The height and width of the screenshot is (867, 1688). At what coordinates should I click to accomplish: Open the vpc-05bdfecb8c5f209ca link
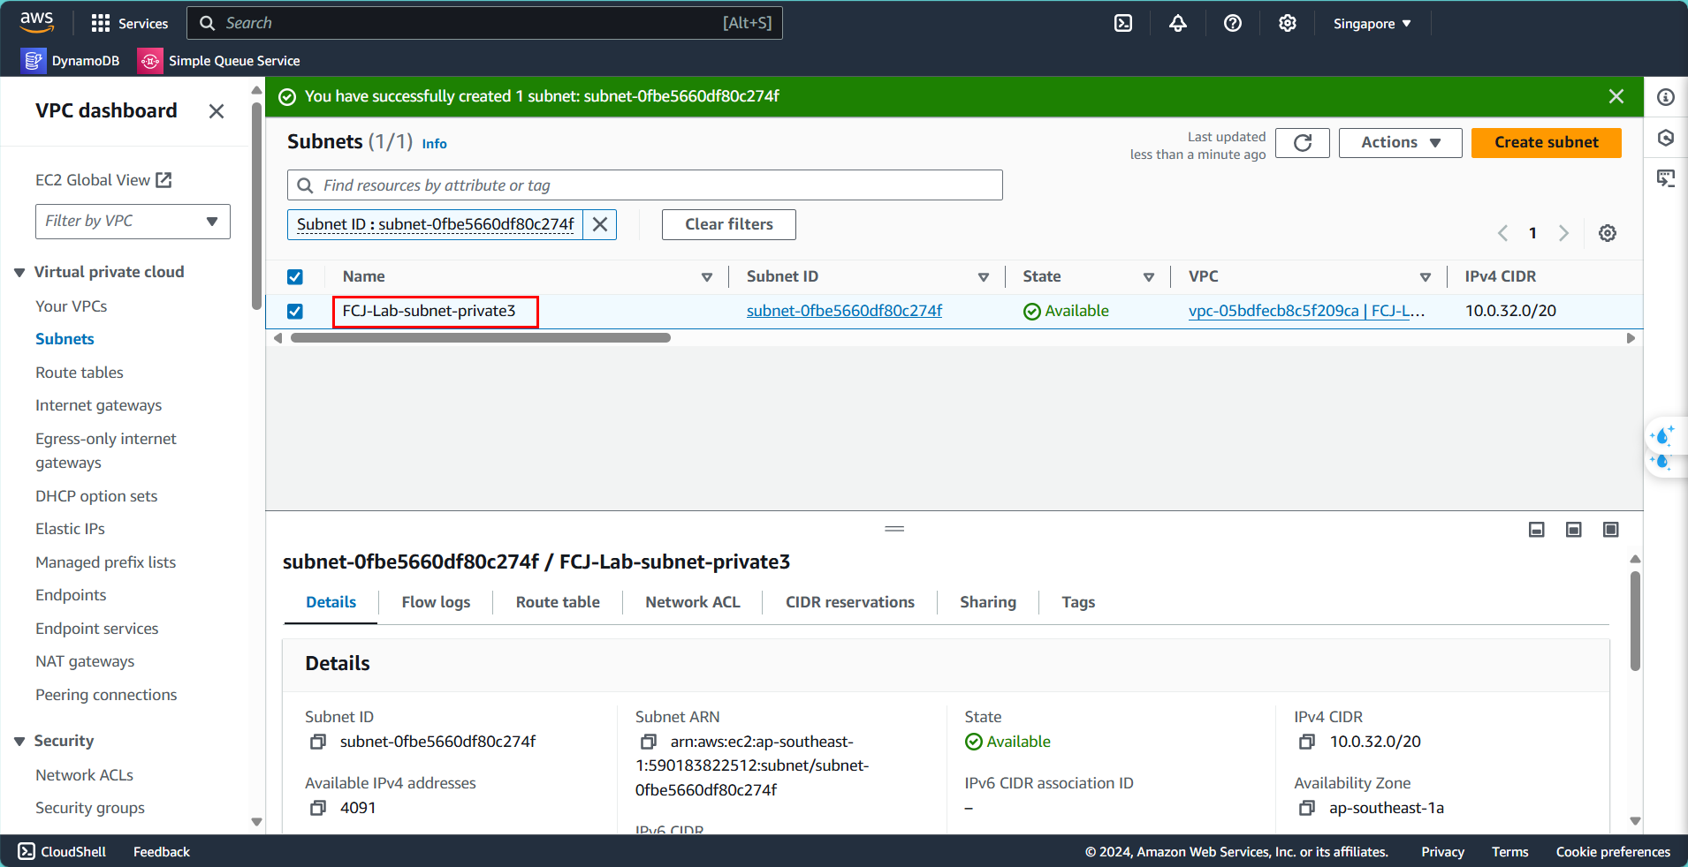[1306, 311]
